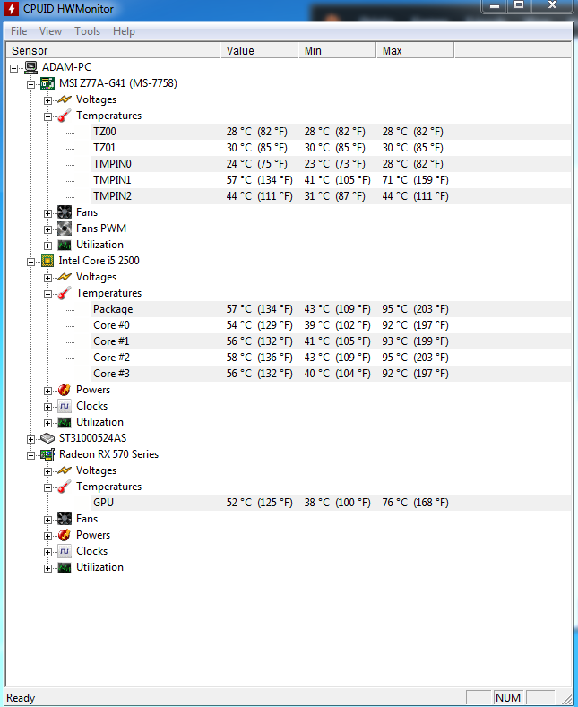Click the motherboard Utilization graph icon
Viewport: 578px width, 707px height.
(x=65, y=245)
